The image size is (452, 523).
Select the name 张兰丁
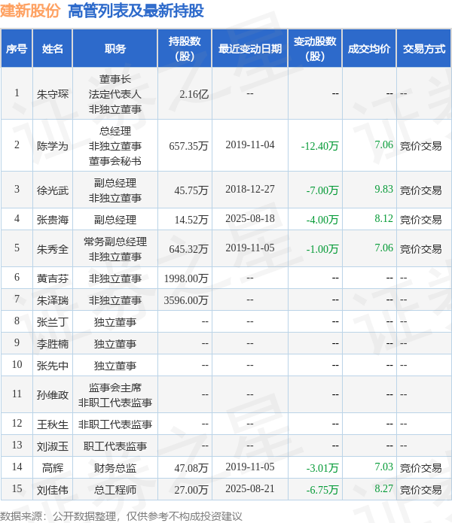pos(53,322)
